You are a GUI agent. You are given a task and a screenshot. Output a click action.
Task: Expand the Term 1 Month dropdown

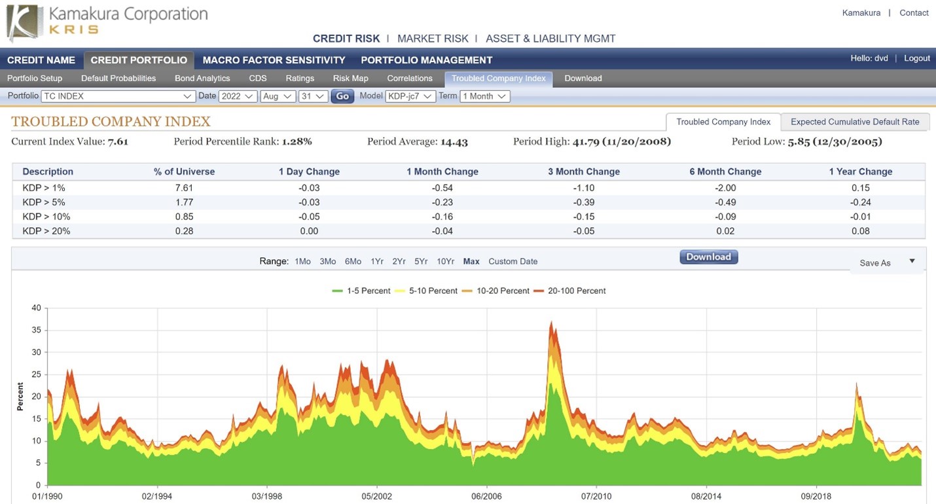(x=485, y=96)
